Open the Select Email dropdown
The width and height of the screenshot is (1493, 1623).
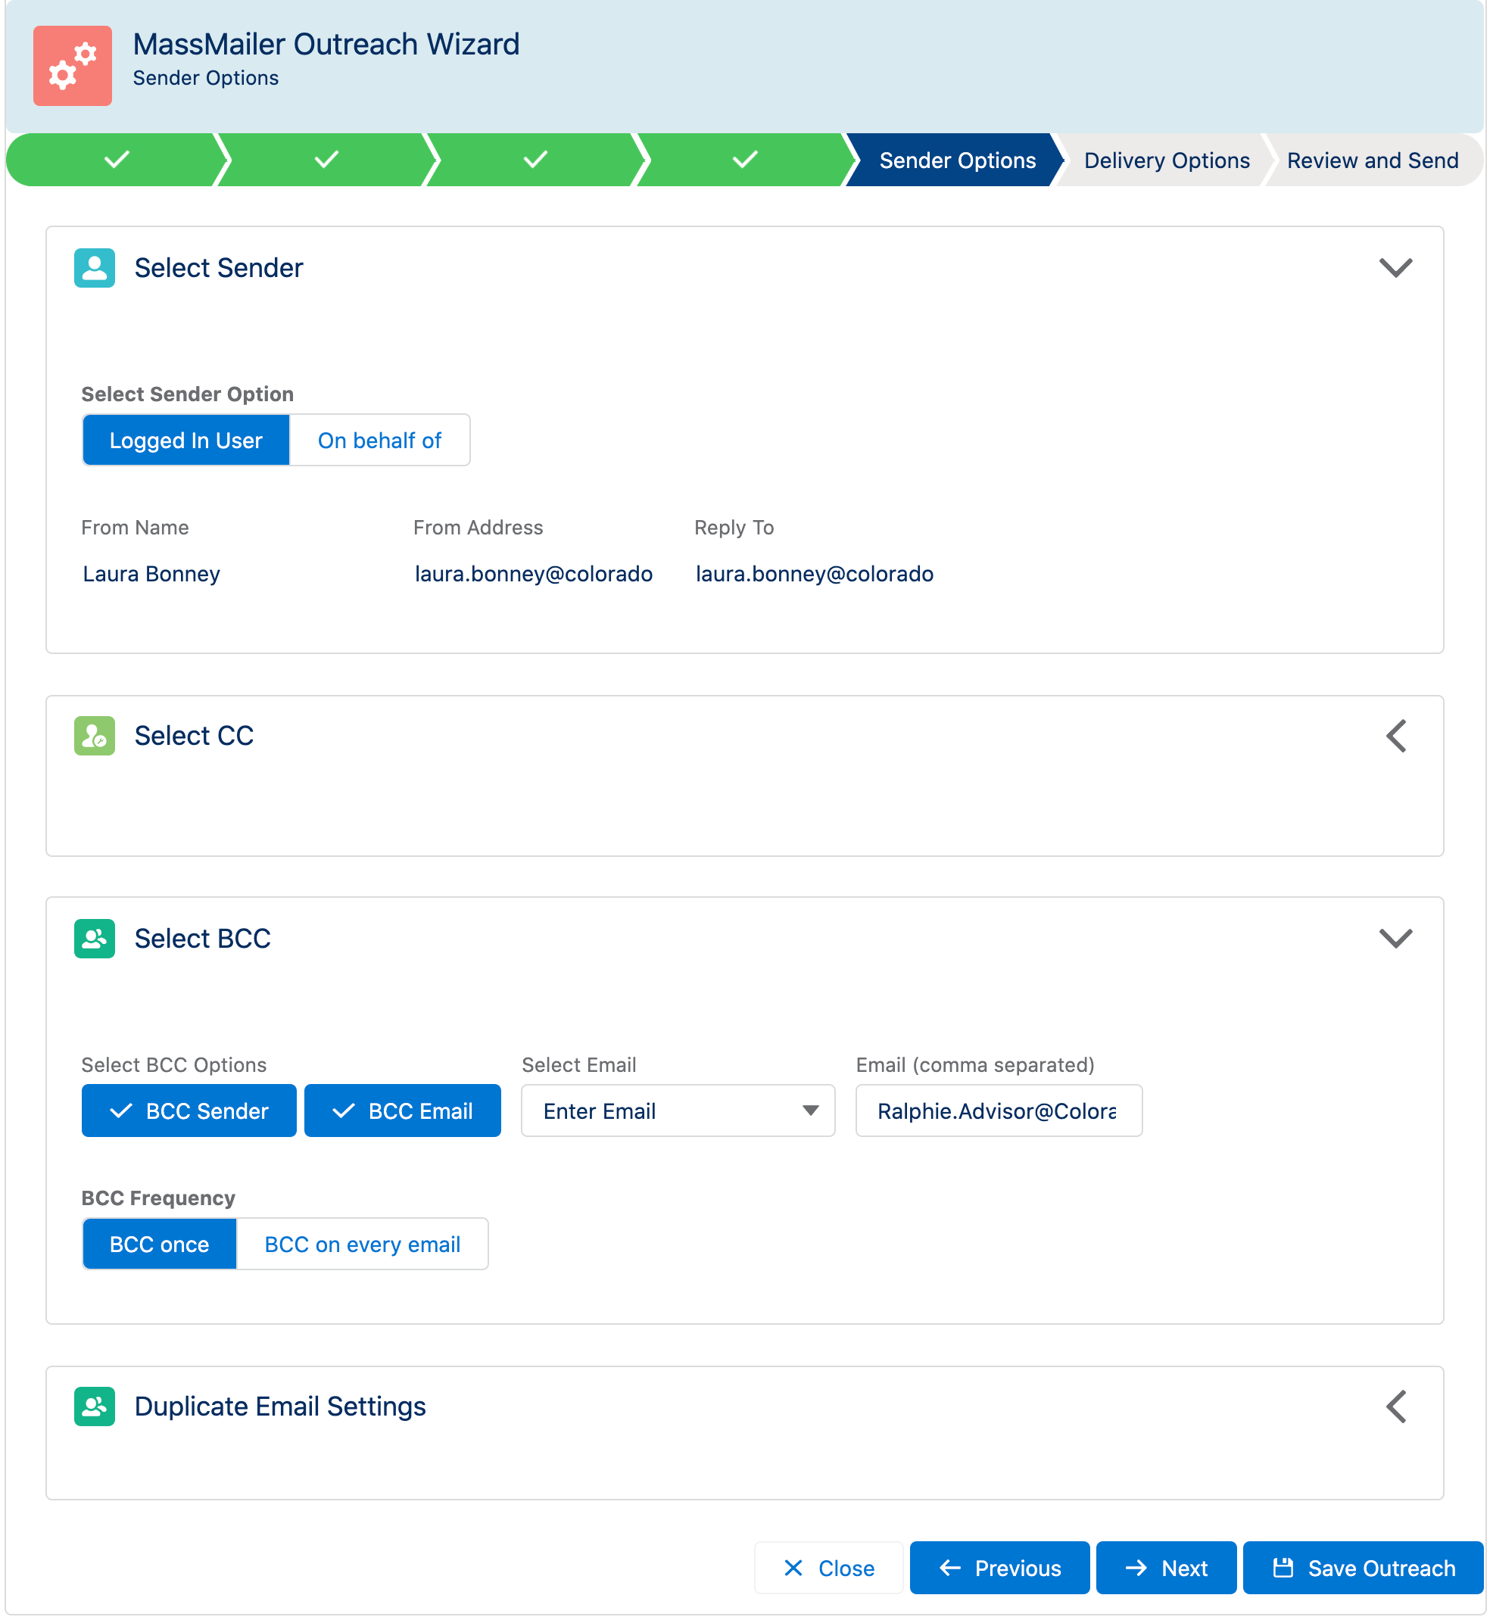pyautogui.click(x=678, y=1111)
